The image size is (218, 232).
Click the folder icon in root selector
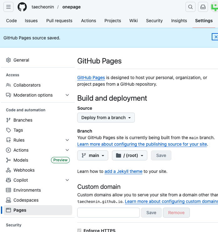(119, 155)
